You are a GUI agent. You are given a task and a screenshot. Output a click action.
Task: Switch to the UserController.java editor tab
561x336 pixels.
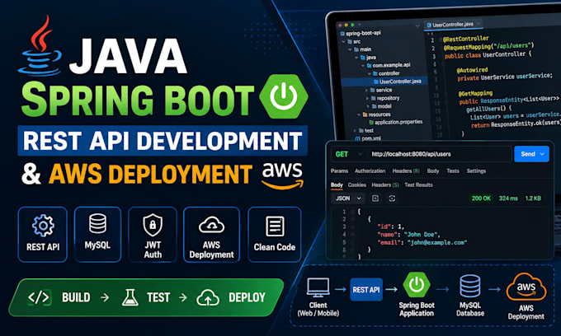click(x=454, y=25)
